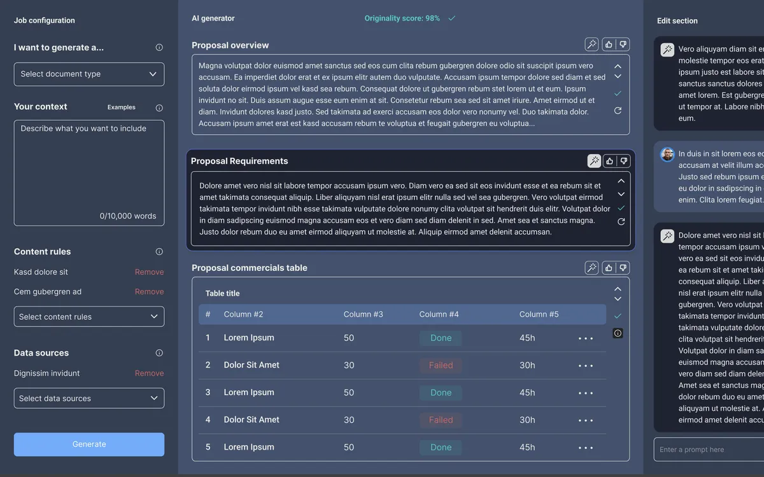The height and width of the screenshot is (477, 764).
Task: Open row 1 Lorem Ipsum options menu
Action: pyautogui.click(x=586, y=338)
